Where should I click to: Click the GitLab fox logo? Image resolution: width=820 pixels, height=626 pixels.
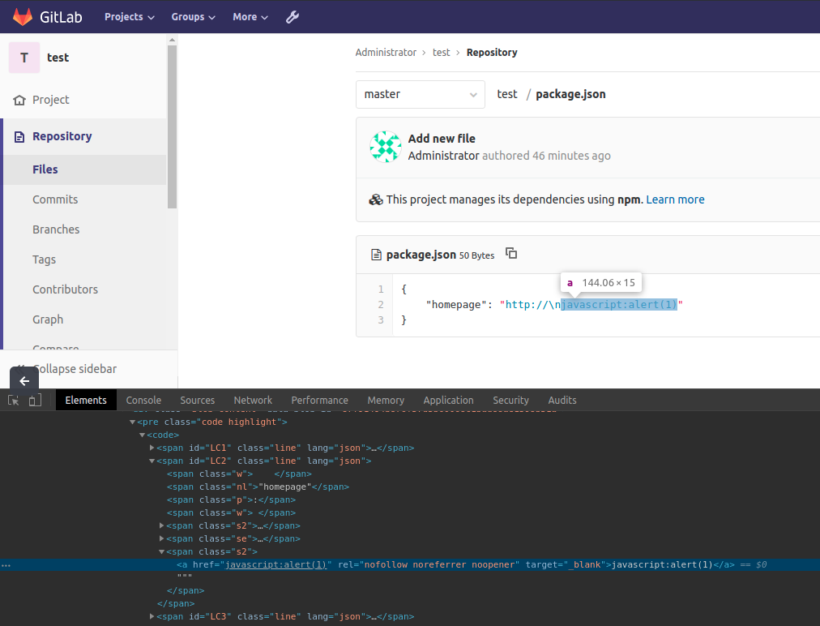point(23,16)
